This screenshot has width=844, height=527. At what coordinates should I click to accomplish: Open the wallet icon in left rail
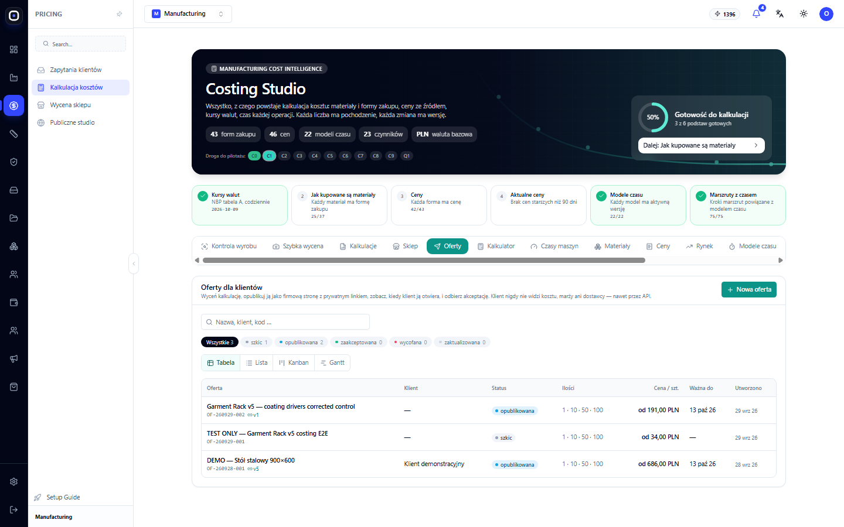click(x=14, y=303)
